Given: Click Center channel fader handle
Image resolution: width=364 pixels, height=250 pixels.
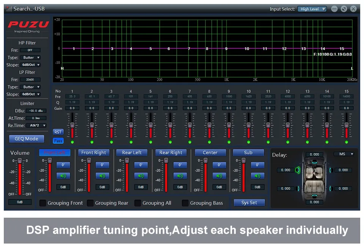Looking at the screenshot, I should (x=206, y=160).
